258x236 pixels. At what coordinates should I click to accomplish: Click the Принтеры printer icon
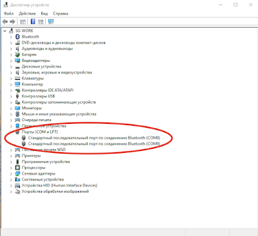(17, 155)
